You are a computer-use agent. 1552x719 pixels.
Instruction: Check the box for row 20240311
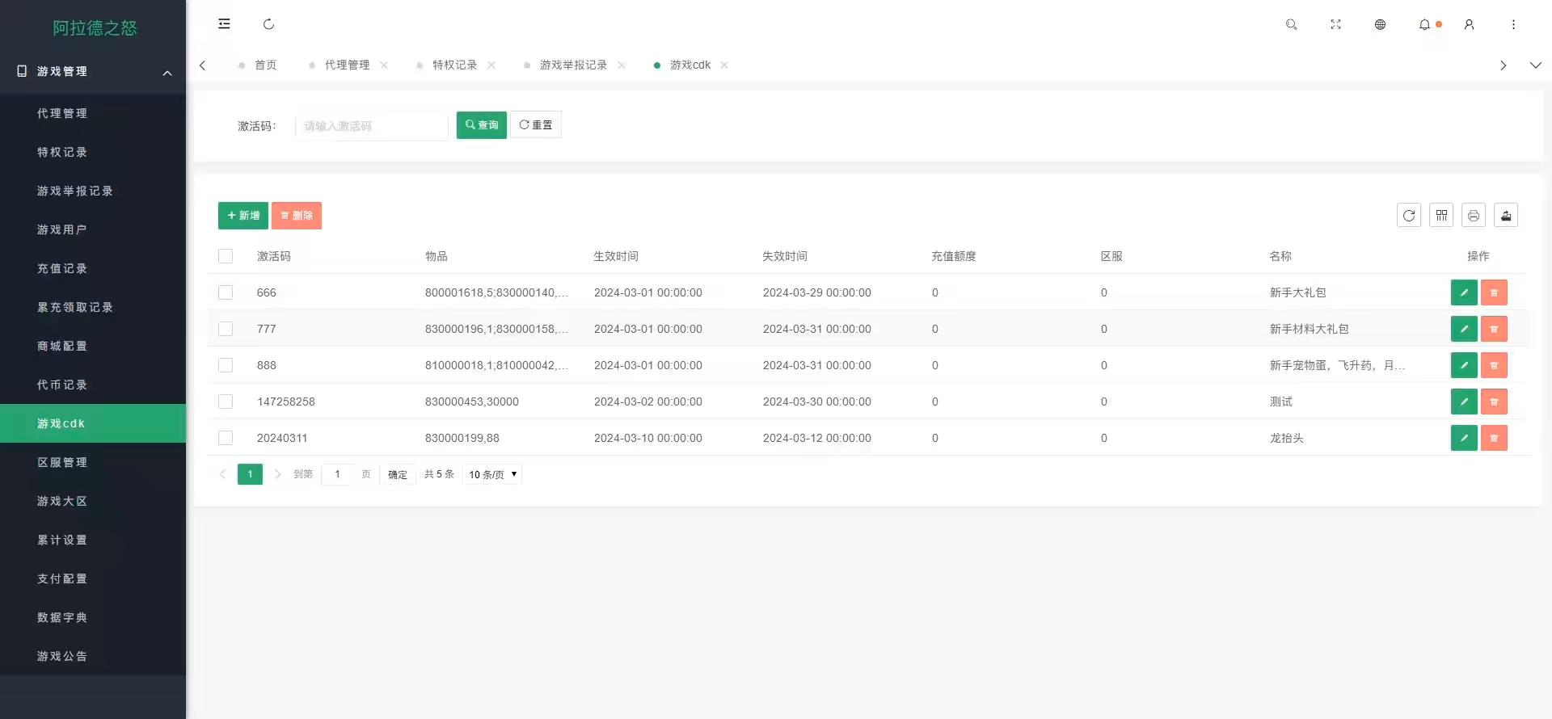(226, 438)
